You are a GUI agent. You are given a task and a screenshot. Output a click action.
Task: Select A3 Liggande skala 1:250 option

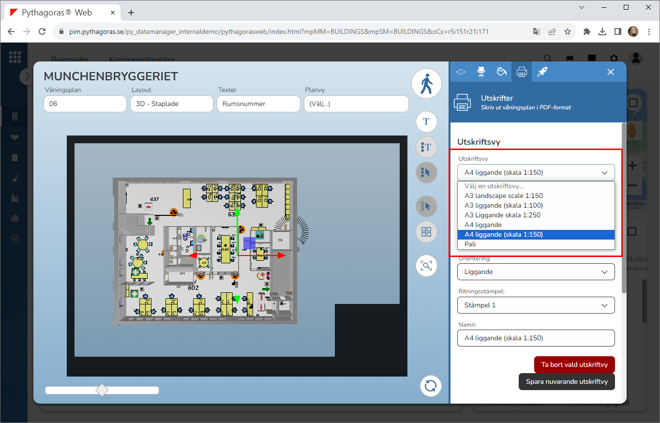coord(502,215)
